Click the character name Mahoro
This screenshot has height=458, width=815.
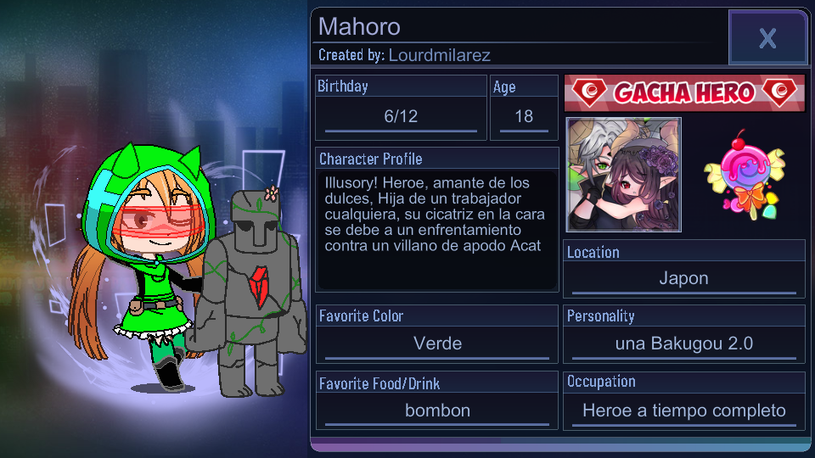click(x=359, y=26)
